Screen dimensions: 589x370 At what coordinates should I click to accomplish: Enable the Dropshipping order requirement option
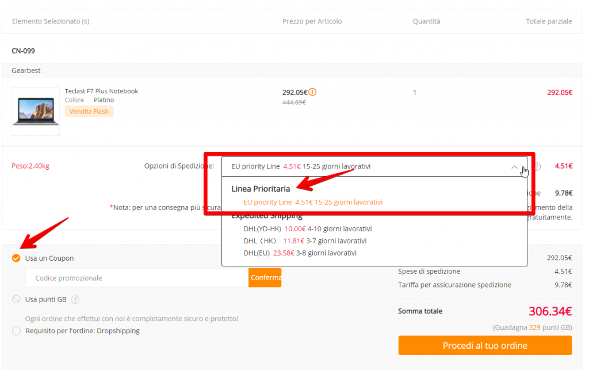[16, 331]
